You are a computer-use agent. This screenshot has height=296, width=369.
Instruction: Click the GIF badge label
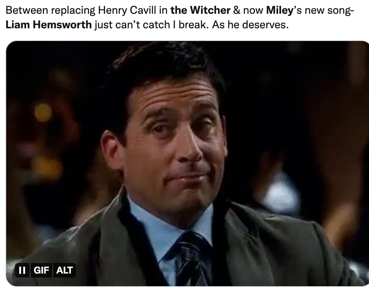41,270
